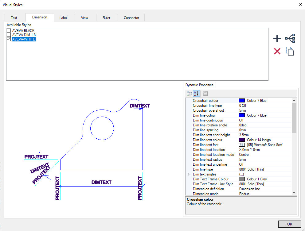Viewport: 305px width, 231px height.
Task: Check the AVEVA-DIM-1.8 checkbox
Action: tap(9, 35)
